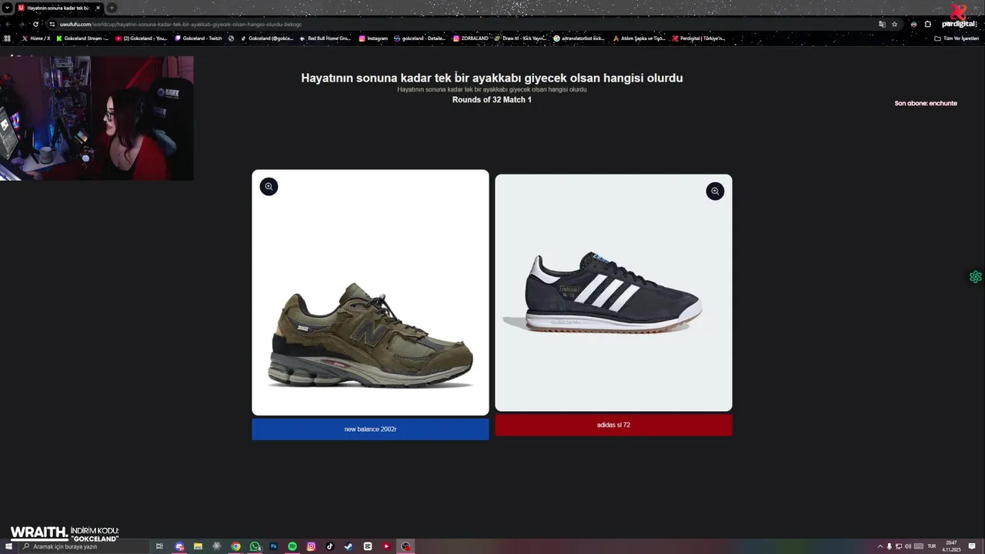Open WhatsApp from the taskbar
Viewport: 985px width, 554px height.
[255, 546]
